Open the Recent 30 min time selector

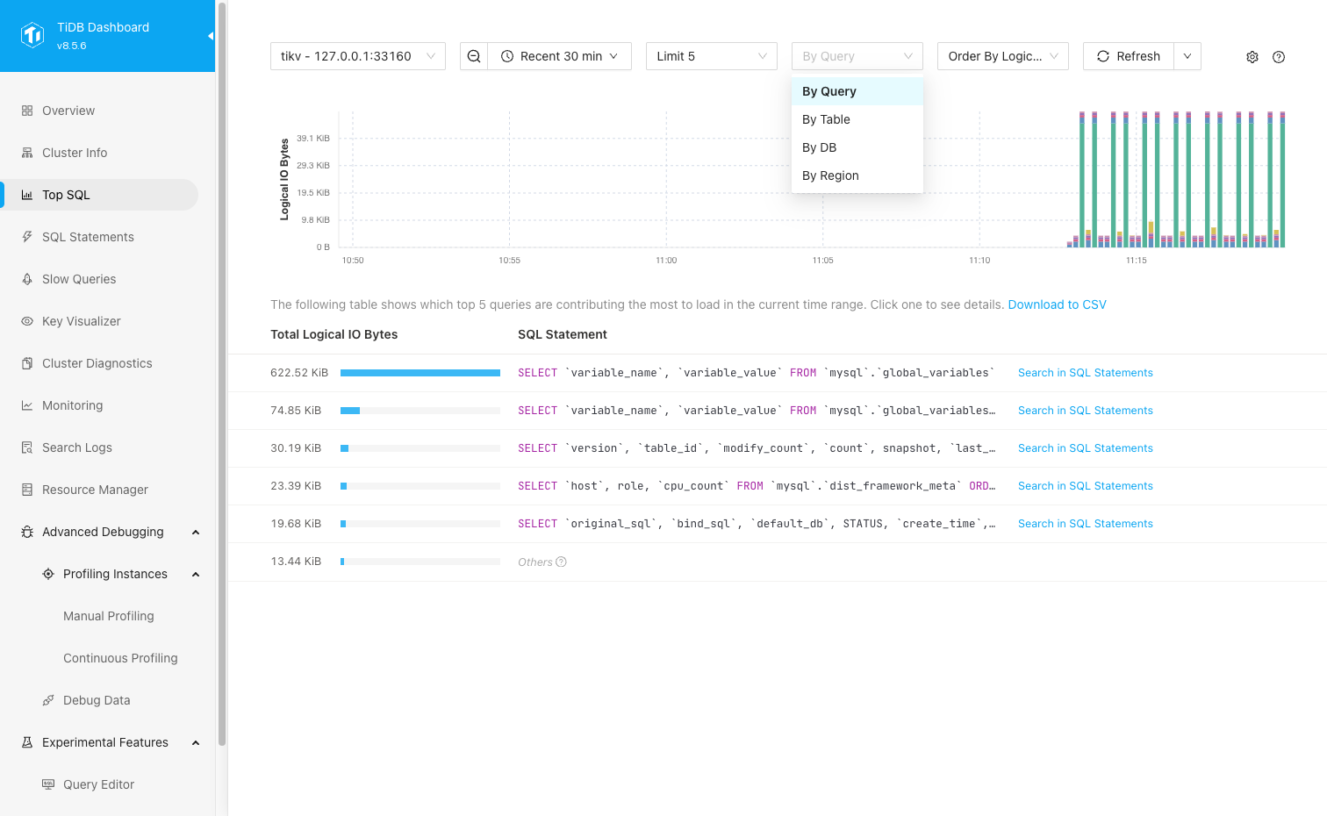click(x=559, y=55)
